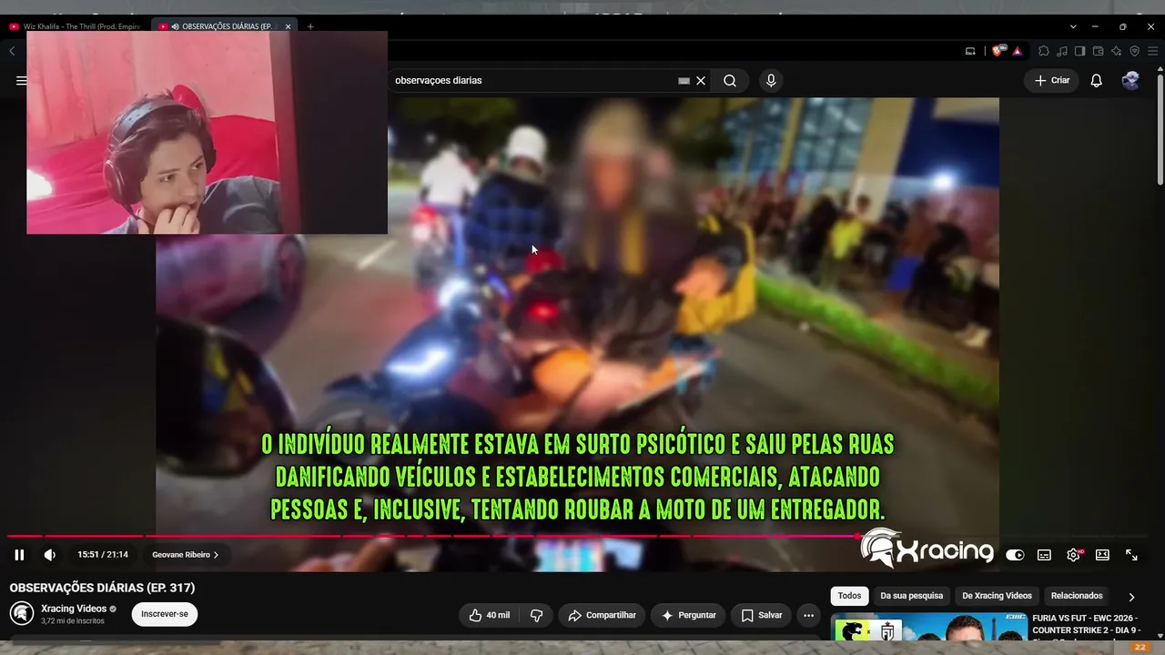Open the Leo AI sparkle icon

pyautogui.click(x=1116, y=51)
